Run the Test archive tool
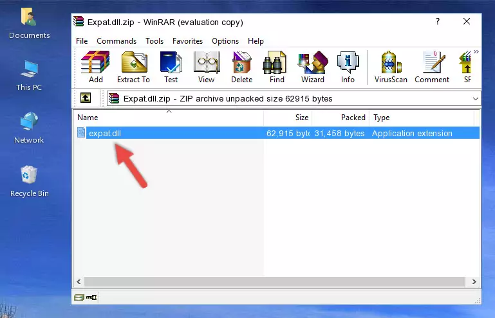 point(171,67)
